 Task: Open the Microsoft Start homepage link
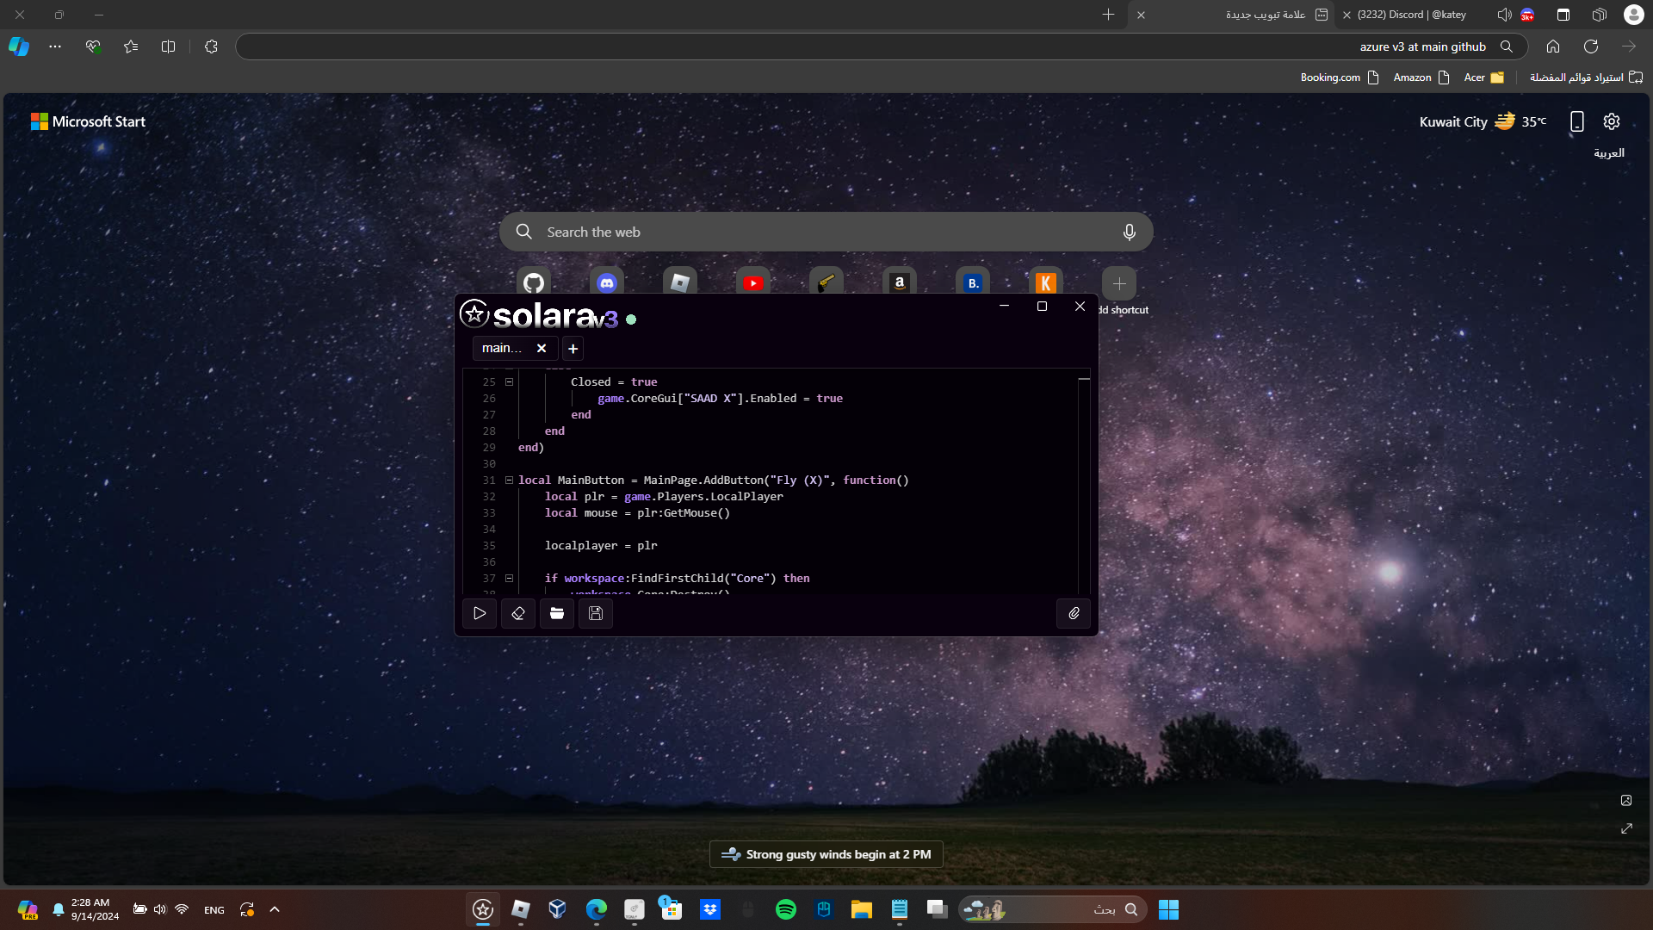pyautogui.click(x=89, y=121)
